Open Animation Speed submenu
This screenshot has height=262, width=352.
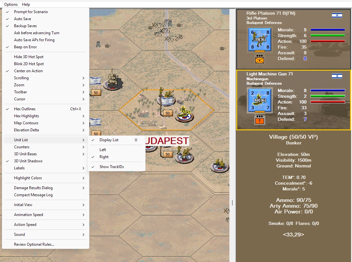pyautogui.click(x=46, y=215)
